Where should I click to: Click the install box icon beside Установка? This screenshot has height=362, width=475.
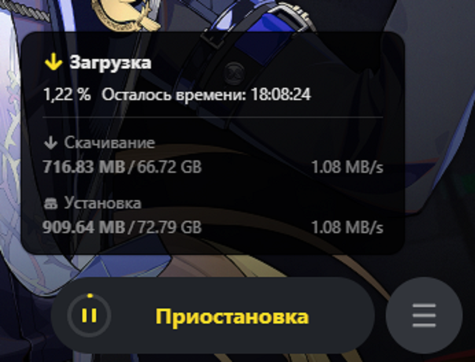(51, 204)
